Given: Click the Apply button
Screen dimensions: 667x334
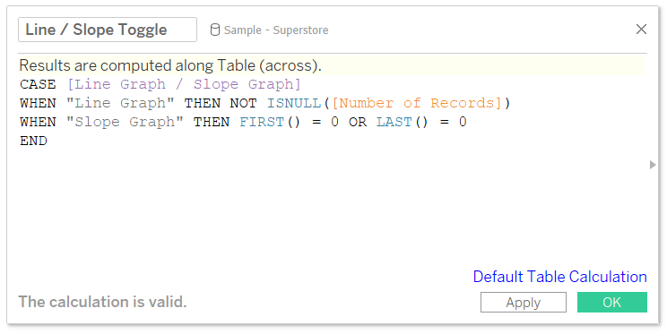Looking at the screenshot, I should tap(524, 302).
